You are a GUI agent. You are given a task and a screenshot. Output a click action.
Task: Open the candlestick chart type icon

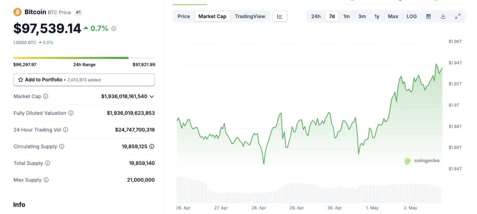click(x=280, y=16)
